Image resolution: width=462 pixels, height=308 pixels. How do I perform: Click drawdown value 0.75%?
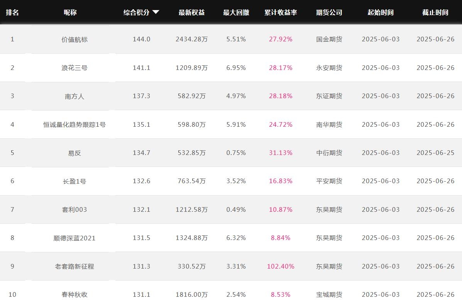coord(236,153)
